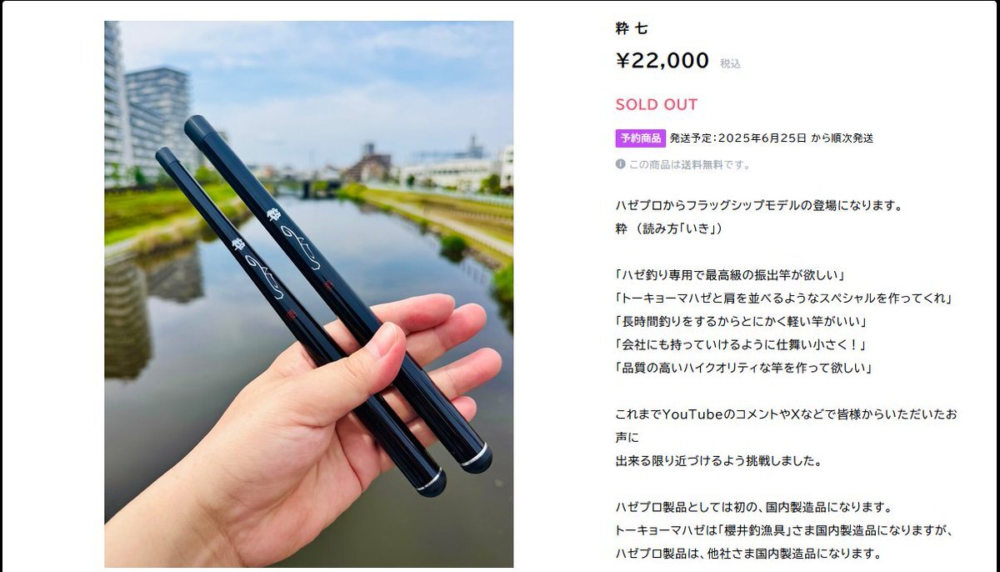Click the product title 粋 七
This screenshot has width=1000, height=572.
click(631, 28)
